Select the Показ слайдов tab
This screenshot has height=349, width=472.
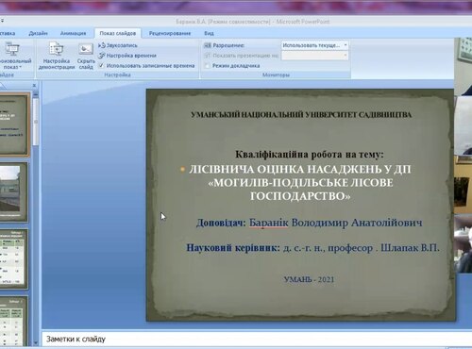pyautogui.click(x=118, y=33)
